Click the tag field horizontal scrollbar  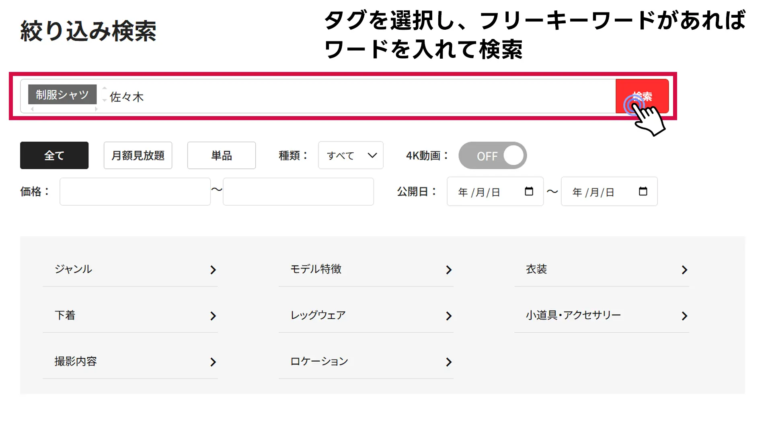pos(64,109)
